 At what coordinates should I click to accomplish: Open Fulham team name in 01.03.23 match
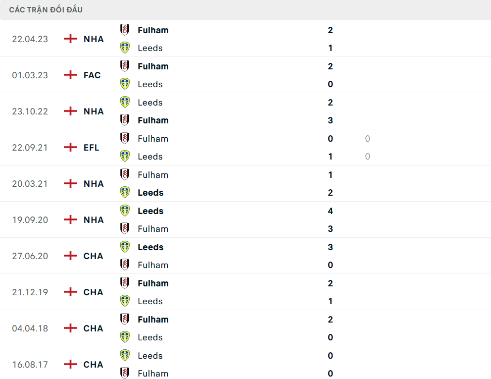tap(153, 66)
